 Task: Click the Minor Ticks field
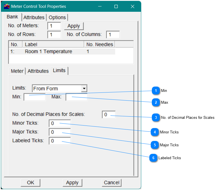tap(60, 123)
